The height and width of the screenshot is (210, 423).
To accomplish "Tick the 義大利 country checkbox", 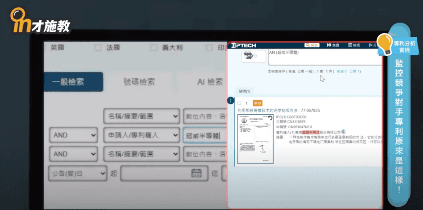I will click(154, 47).
